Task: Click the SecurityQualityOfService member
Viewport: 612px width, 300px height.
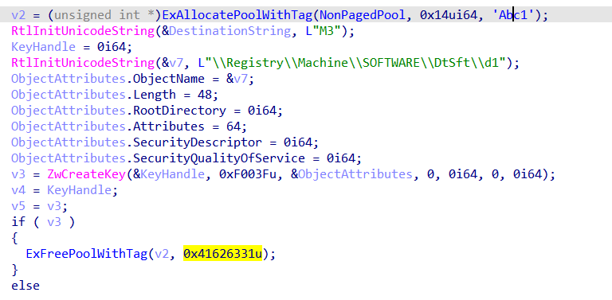Action: (219, 158)
